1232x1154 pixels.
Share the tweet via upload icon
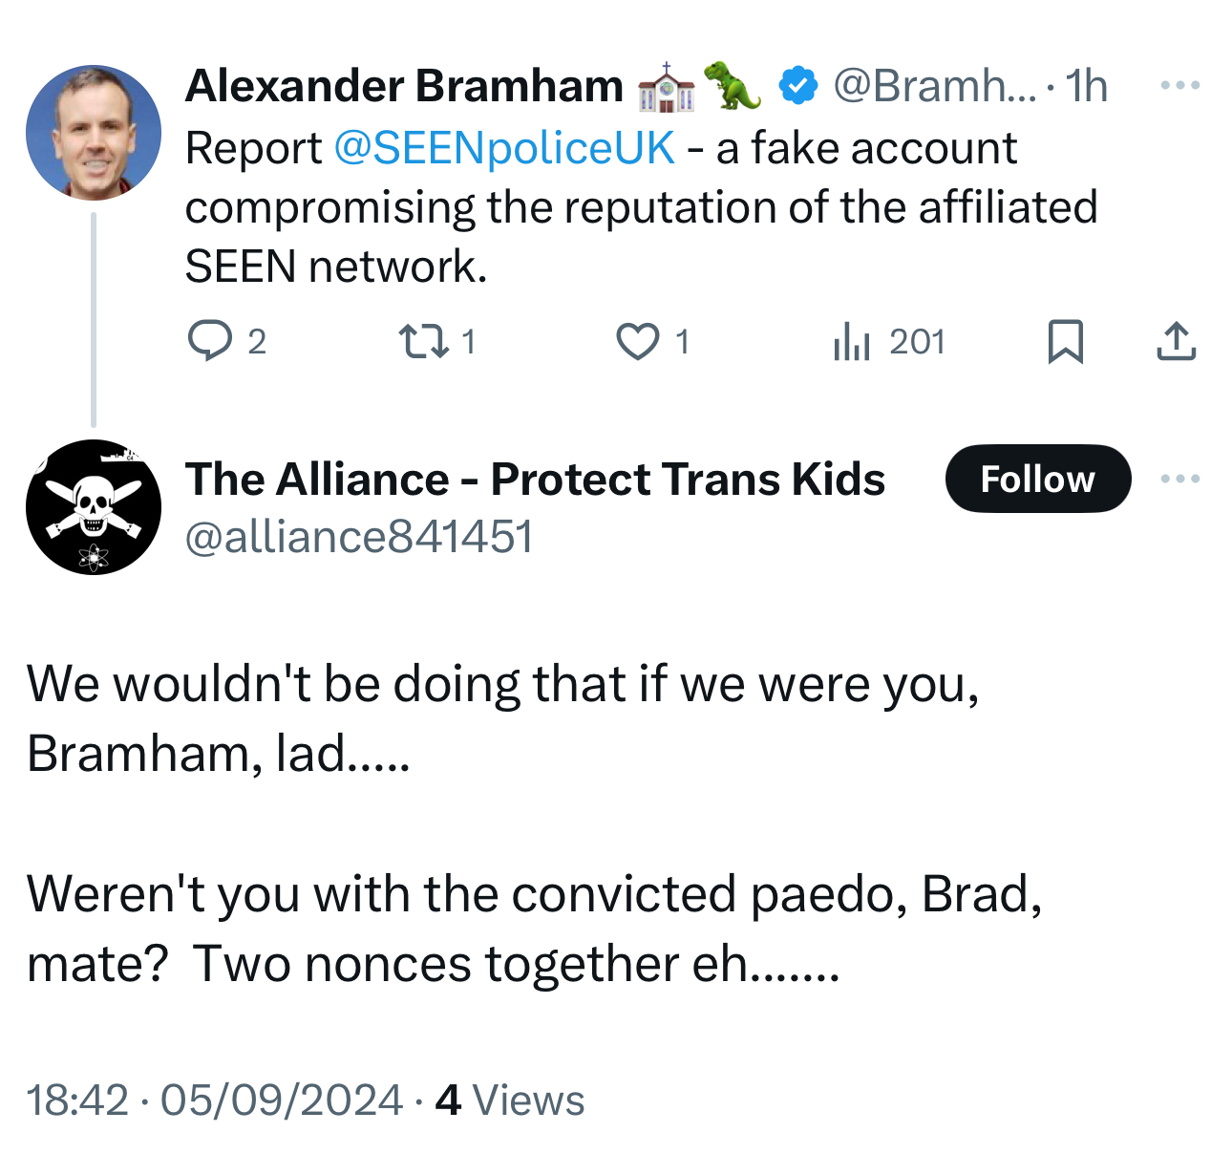1176,341
